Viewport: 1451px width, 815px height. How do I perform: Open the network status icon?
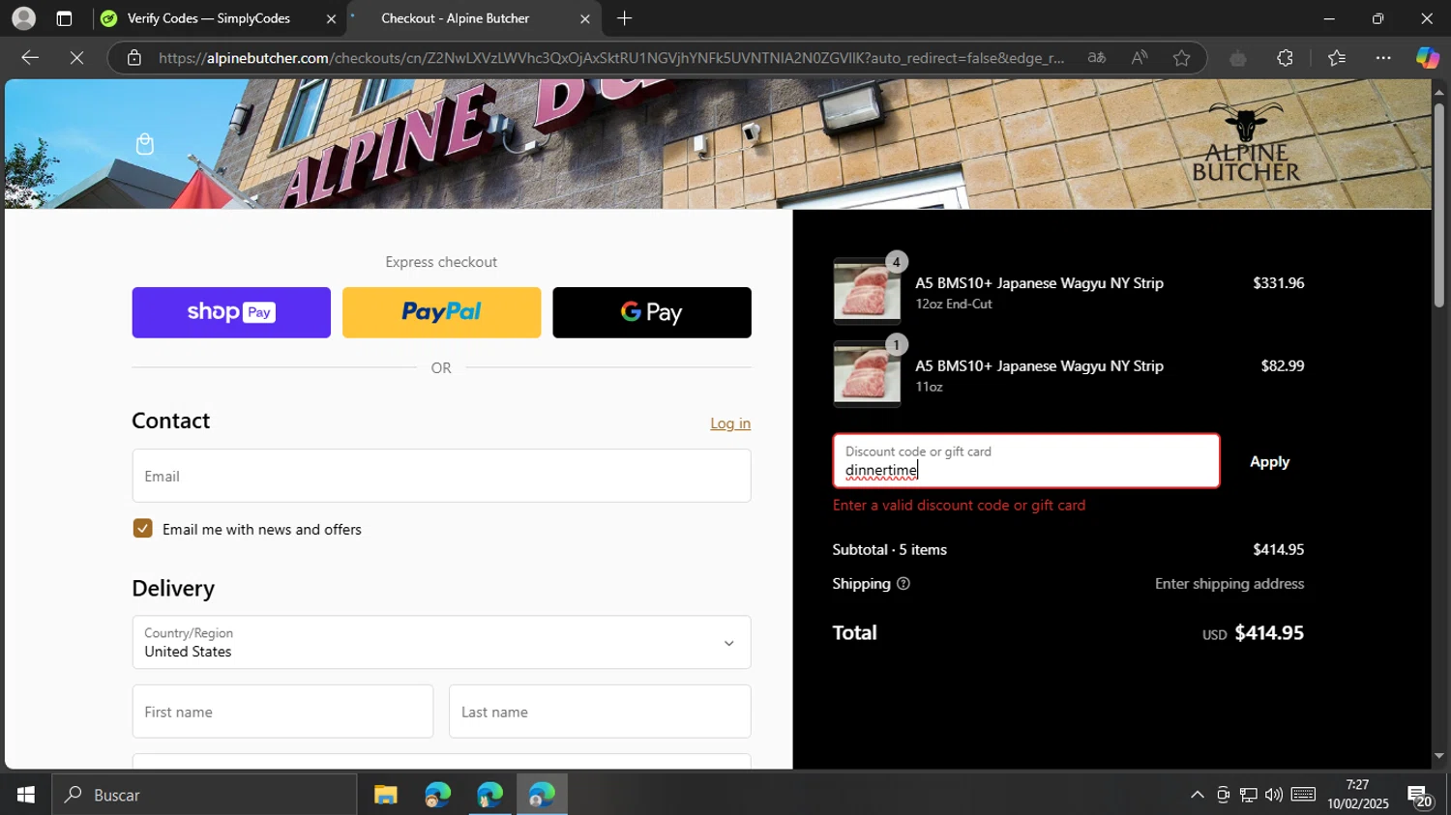point(1249,795)
